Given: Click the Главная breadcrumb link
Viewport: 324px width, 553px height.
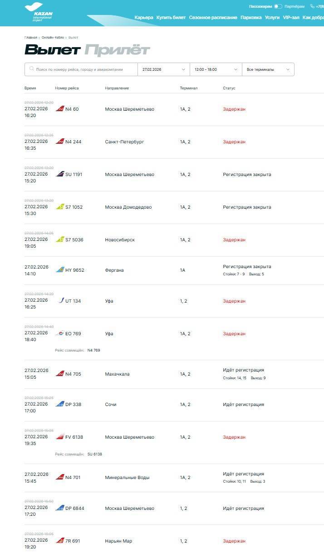Looking at the screenshot, I should tap(31, 37).
